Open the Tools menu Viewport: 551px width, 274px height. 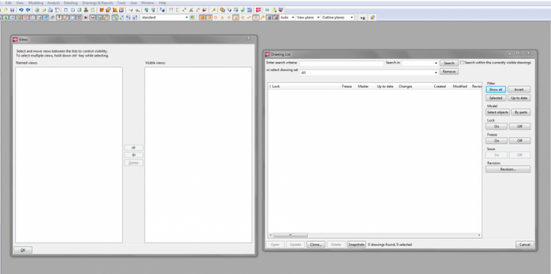click(x=122, y=3)
